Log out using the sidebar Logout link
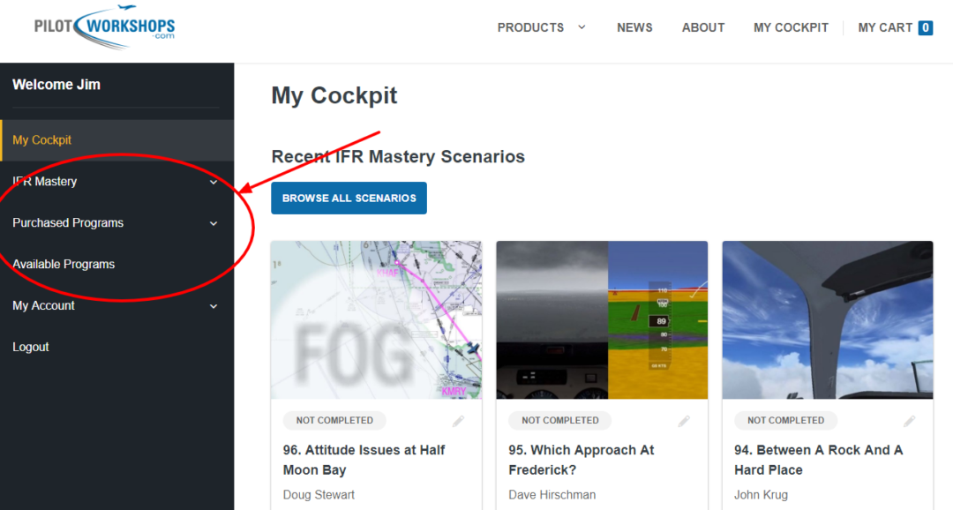The width and height of the screenshot is (953, 510). 31,348
